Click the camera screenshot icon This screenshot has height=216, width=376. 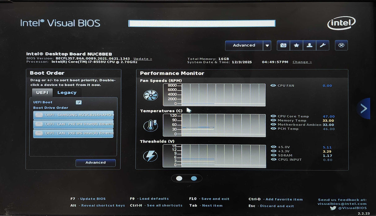coord(283,45)
